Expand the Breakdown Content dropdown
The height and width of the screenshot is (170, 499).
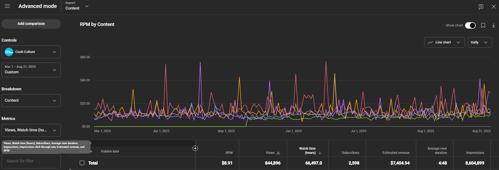click(x=31, y=101)
